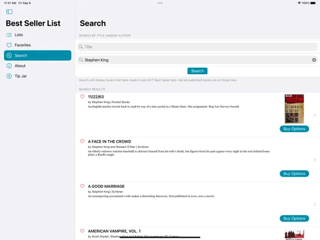Screen dimensions: 320x240
Task: Click the three-dot multitasking control at top
Action: pyautogui.click(x=160, y=3)
